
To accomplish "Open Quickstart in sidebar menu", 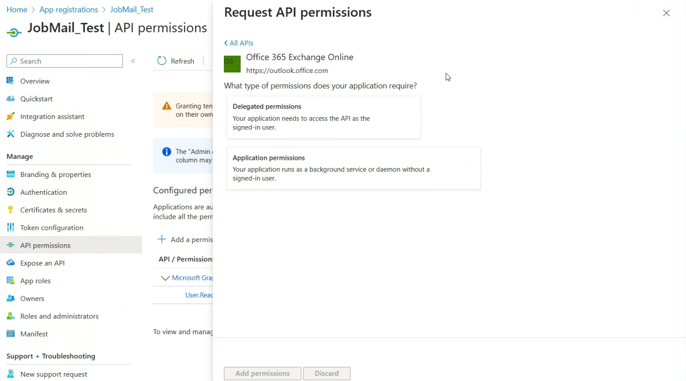I will pos(37,99).
